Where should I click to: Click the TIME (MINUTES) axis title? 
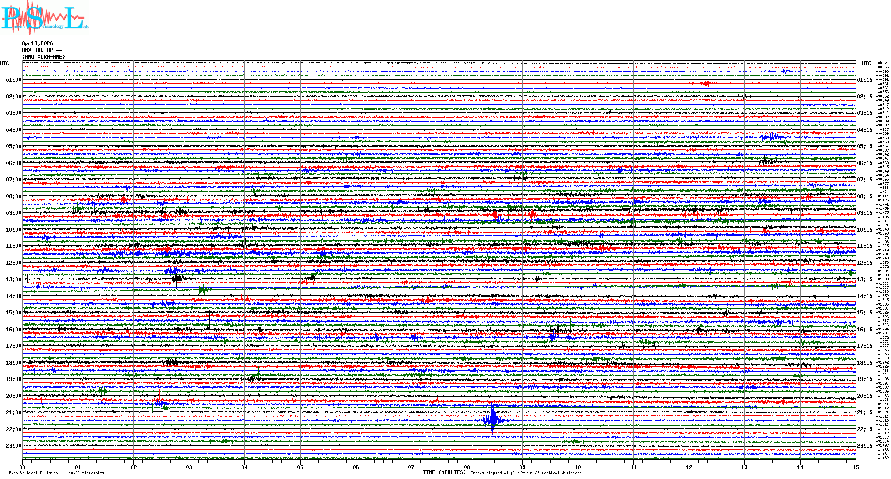pyautogui.click(x=444, y=472)
